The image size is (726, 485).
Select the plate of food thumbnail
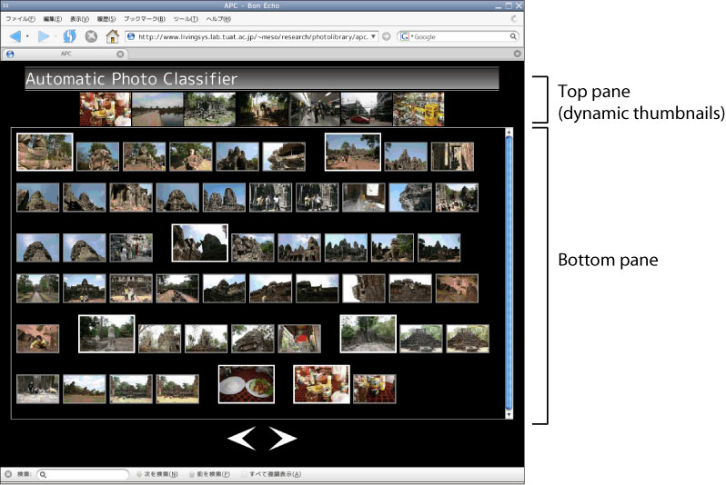[x=246, y=384]
